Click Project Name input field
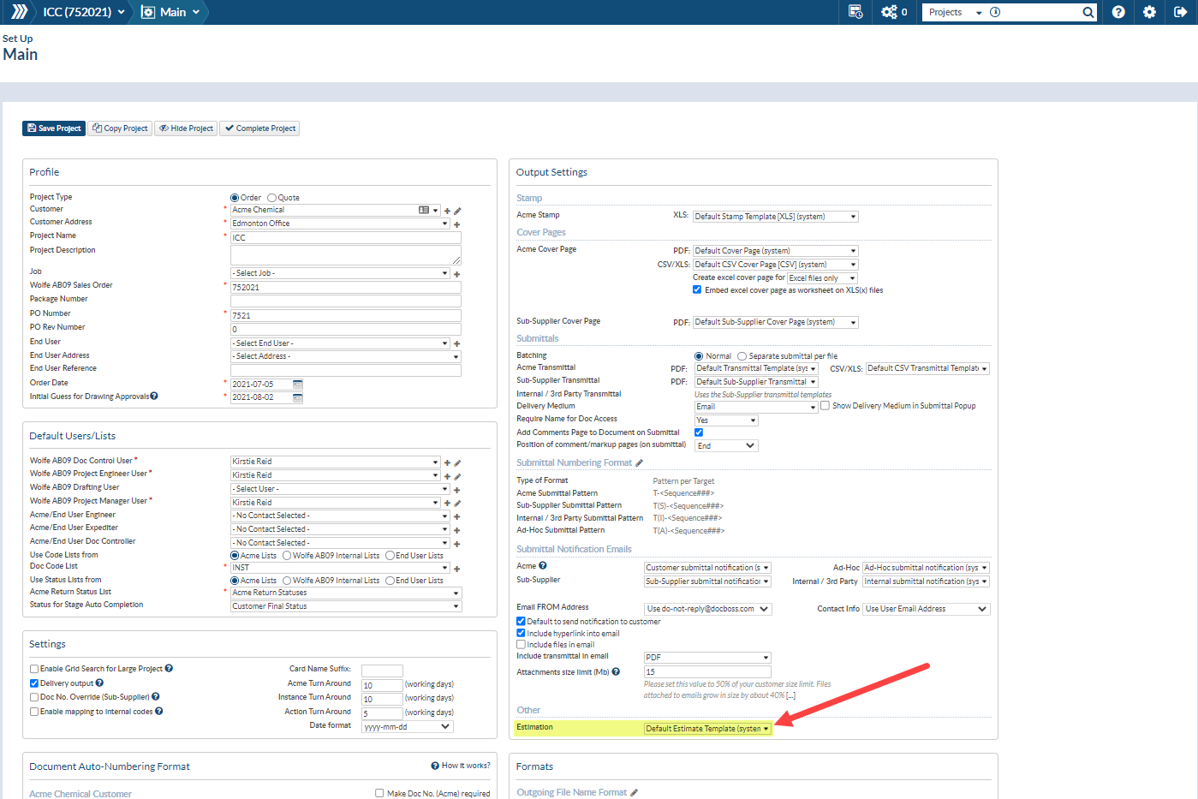Viewport: 1198px width, 799px height. (346, 238)
